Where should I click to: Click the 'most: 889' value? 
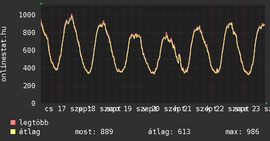[94, 132]
